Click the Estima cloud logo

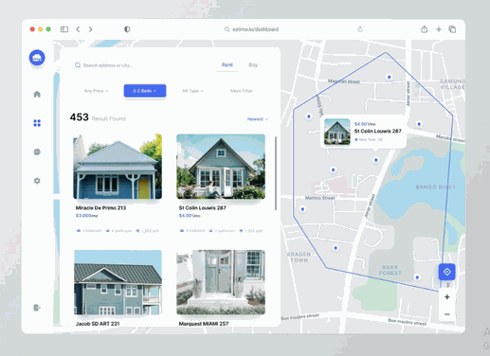pos(37,58)
